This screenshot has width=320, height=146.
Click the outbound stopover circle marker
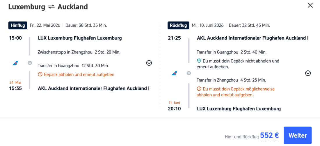(x=30, y=63)
